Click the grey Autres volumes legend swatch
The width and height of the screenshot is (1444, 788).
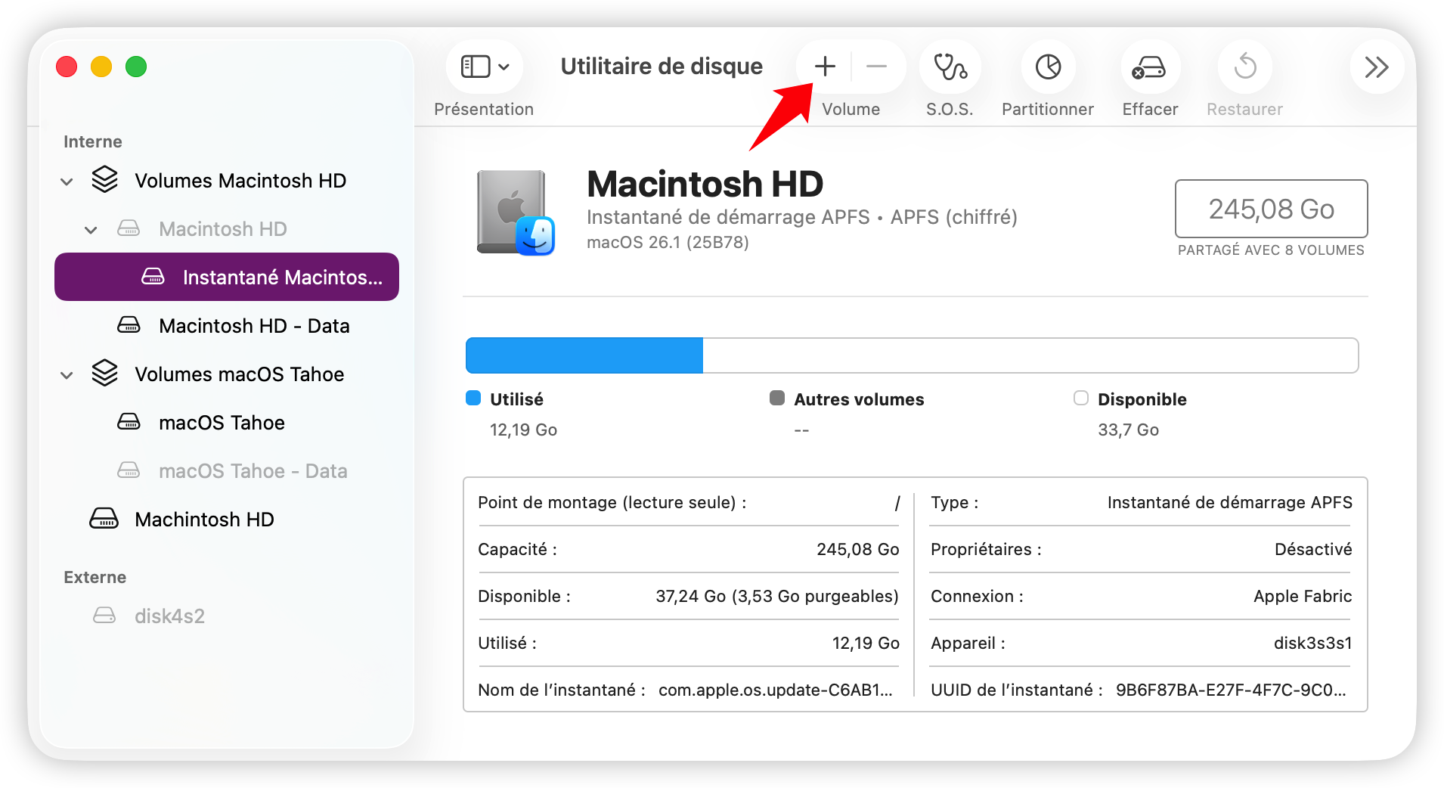(777, 399)
